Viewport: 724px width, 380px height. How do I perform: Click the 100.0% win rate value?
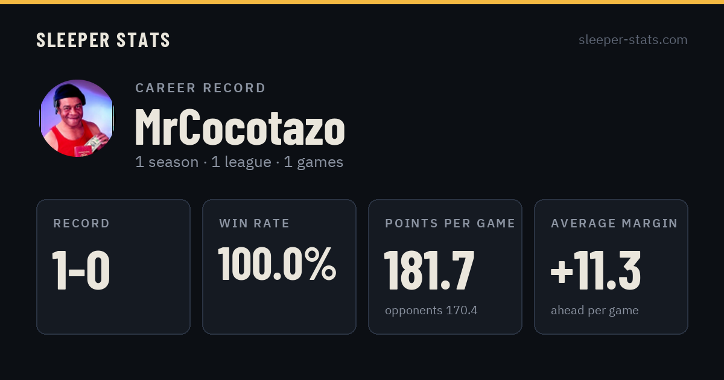click(x=277, y=264)
